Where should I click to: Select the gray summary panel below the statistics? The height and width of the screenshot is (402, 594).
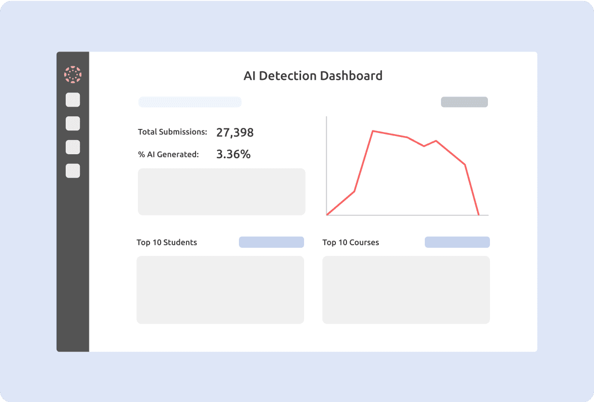[x=221, y=192]
